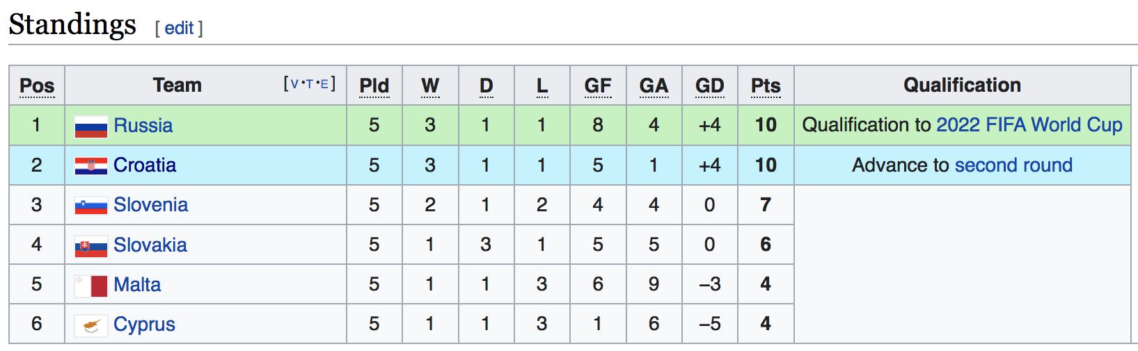Go to the Slovakia team page
1138x351 pixels.
click(x=150, y=245)
